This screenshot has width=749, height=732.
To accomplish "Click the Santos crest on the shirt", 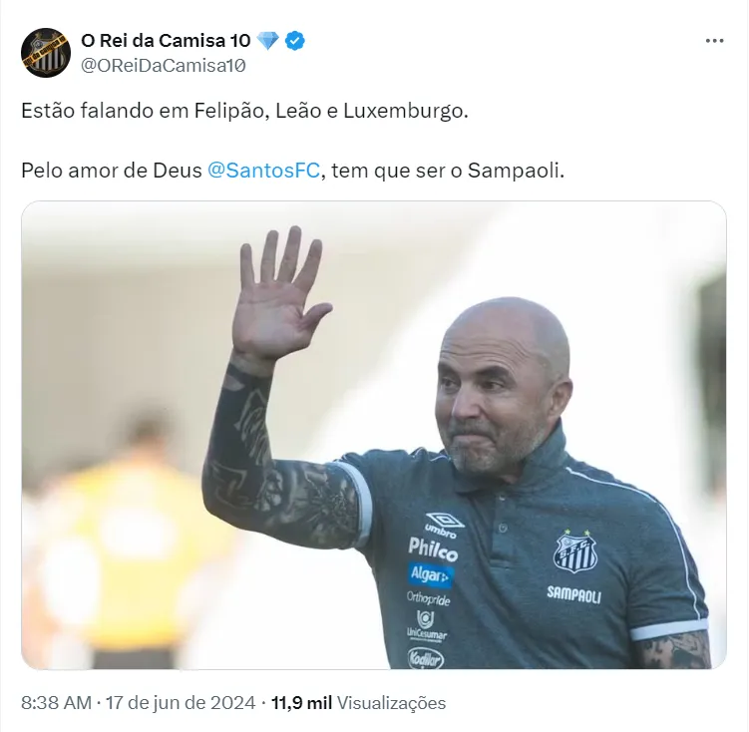I will [575, 551].
